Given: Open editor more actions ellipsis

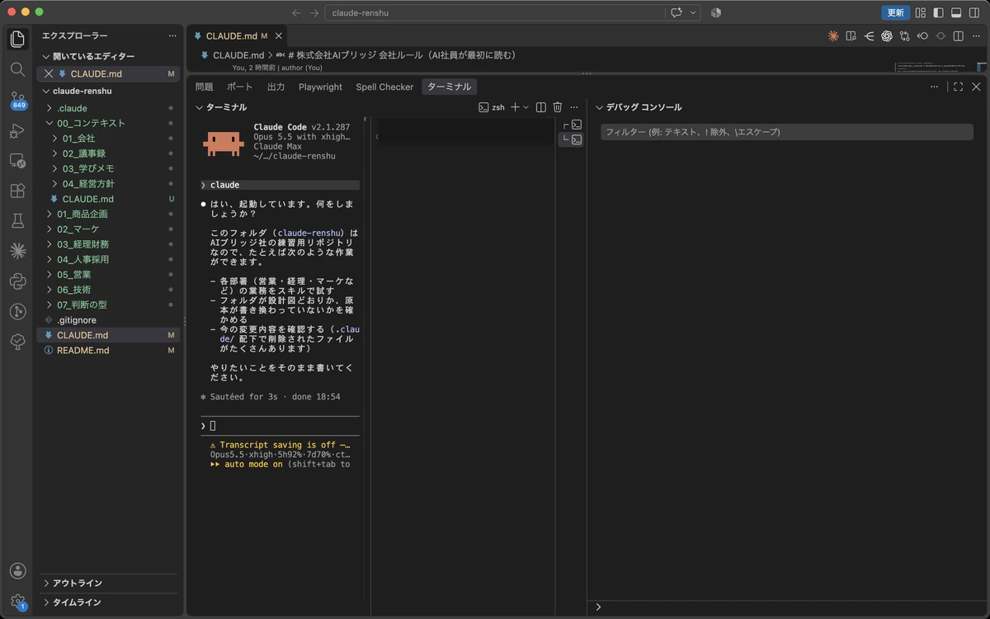Looking at the screenshot, I should 976,36.
